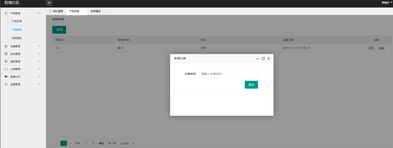Click the 提现管理 circle icon
This screenshot has width=393, height=148.
click(6, 61)
